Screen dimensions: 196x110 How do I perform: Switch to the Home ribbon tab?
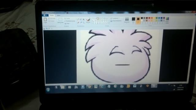click(x=52, y=15)
